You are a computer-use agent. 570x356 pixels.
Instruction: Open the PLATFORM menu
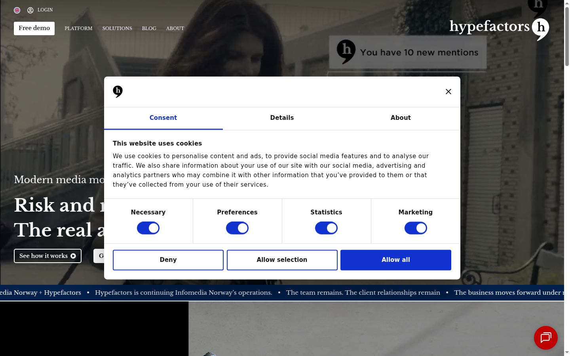pos(78,28)
